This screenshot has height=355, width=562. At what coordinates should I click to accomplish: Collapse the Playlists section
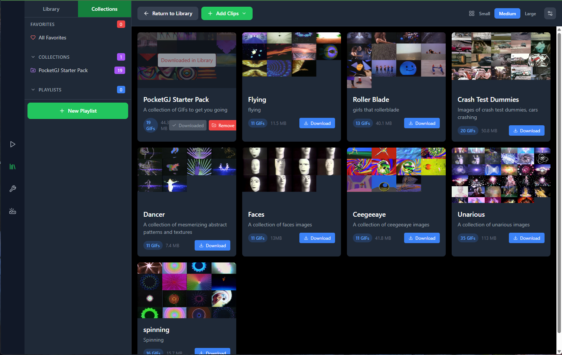pos(33,90)
